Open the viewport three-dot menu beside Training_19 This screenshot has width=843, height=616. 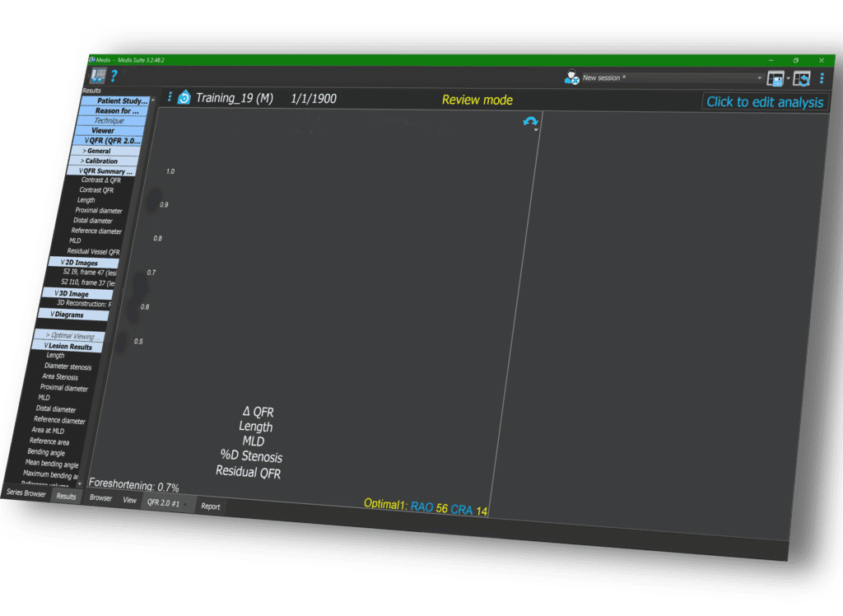(x=170, y=97)
